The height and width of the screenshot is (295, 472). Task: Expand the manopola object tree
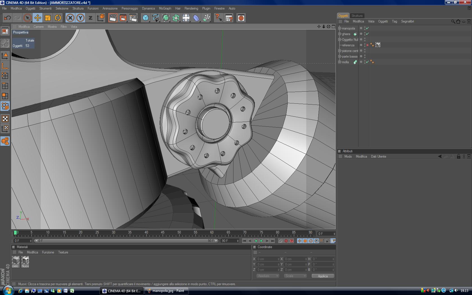339,28
